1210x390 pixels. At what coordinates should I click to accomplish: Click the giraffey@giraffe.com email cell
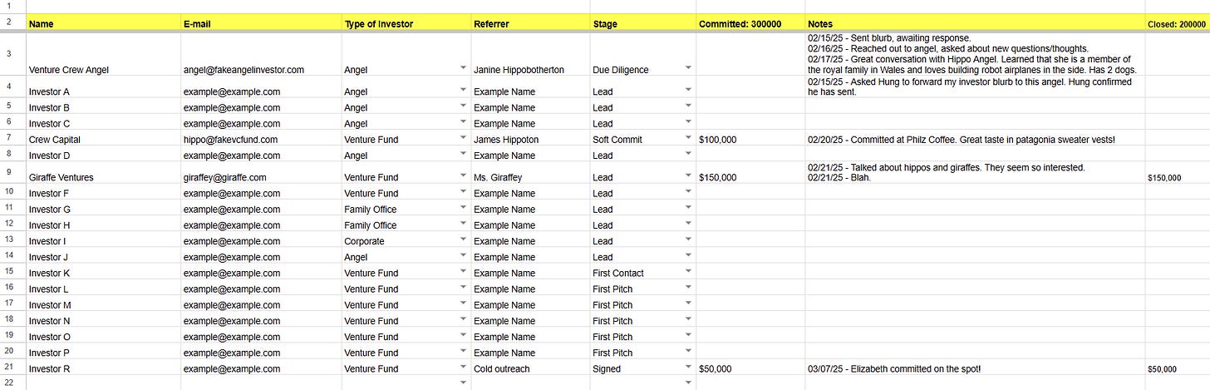coord(261,173)
